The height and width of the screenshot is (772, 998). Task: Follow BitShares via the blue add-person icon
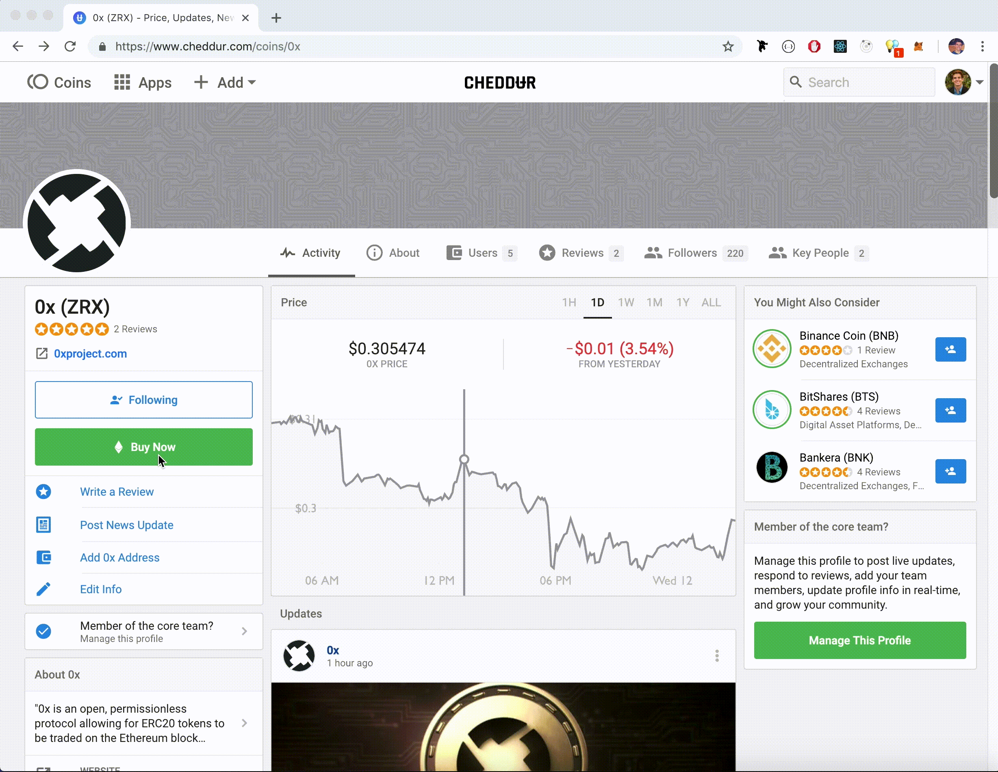950,410
